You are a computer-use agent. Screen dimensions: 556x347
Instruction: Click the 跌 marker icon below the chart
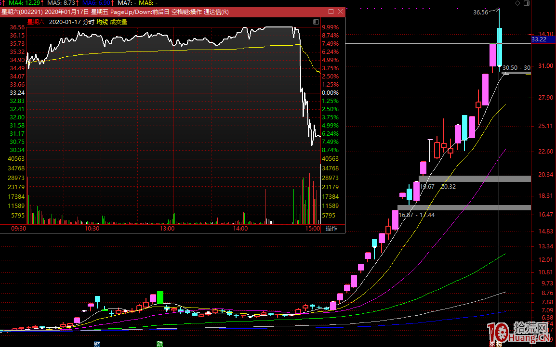tap(160, 344)
